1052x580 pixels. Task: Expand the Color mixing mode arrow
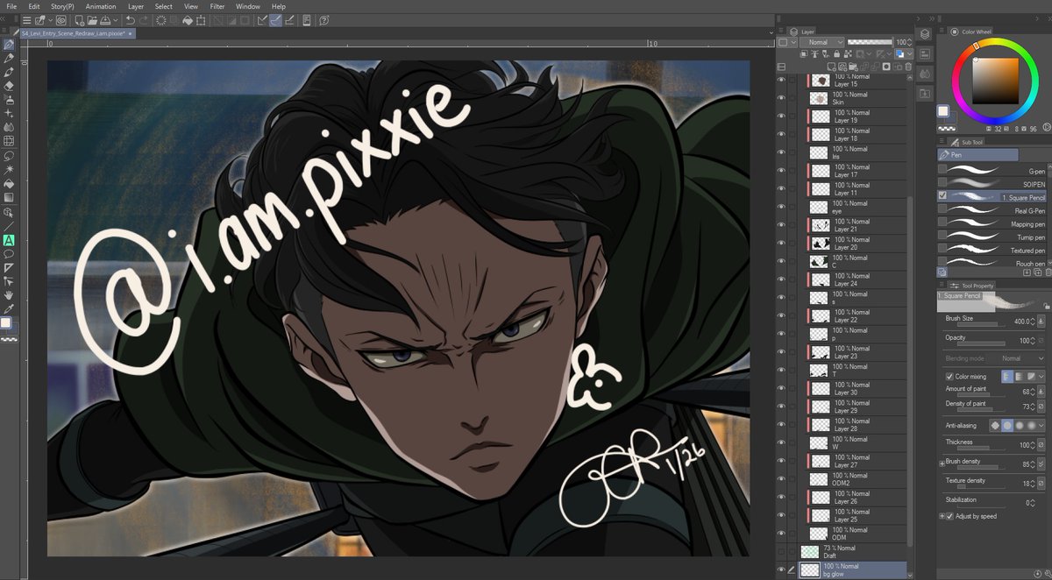[1041, 376]
